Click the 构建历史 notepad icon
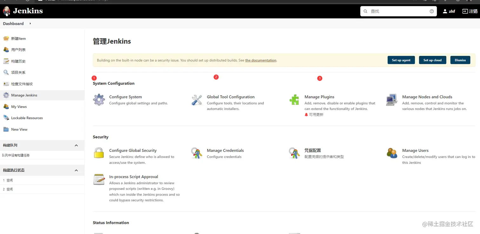Viewport: 480px width, 234px height. pyautogui.click(x=6, y=61)
